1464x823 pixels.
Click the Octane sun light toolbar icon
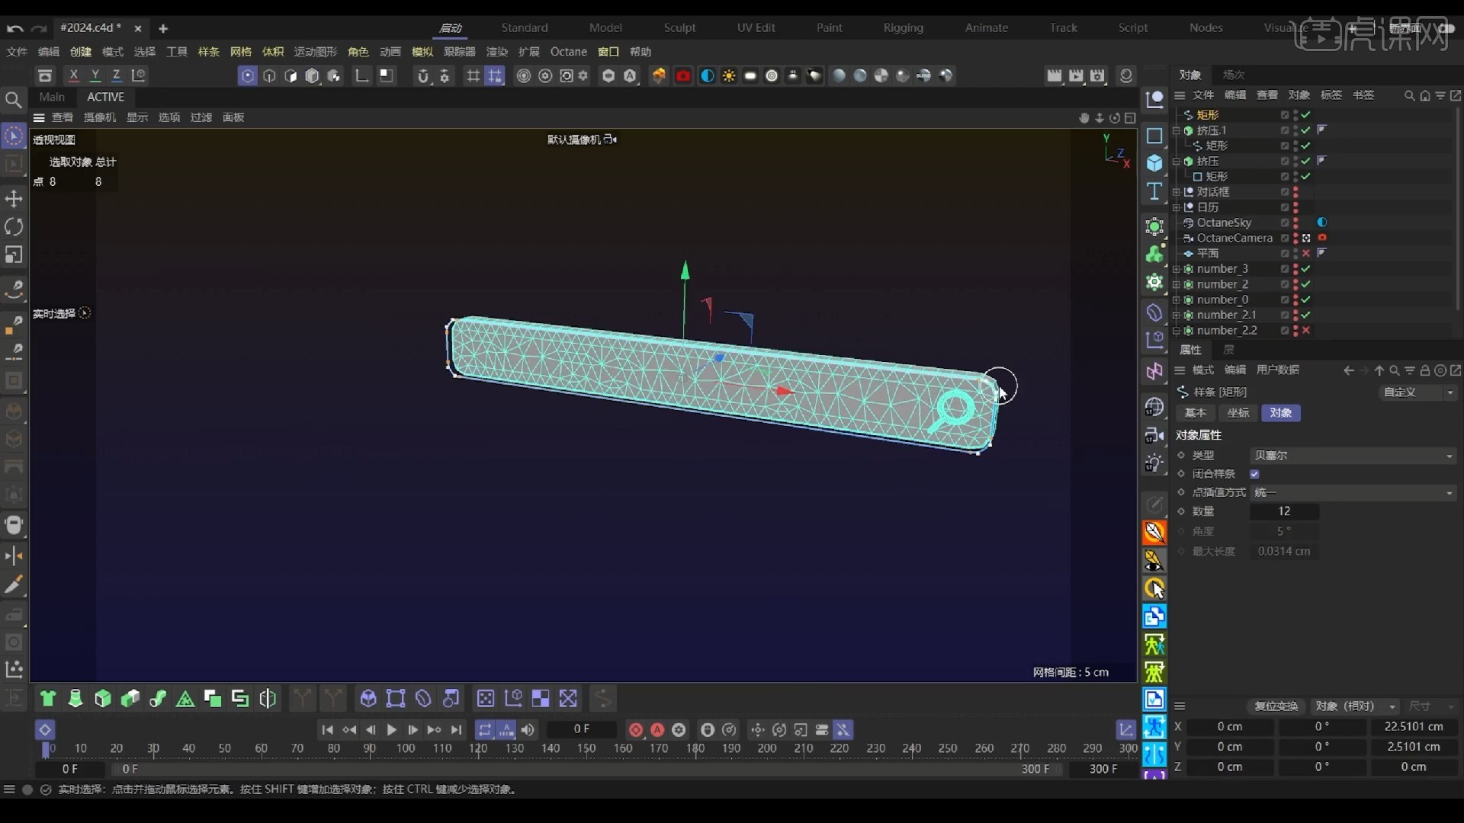[x=729, y=75]
